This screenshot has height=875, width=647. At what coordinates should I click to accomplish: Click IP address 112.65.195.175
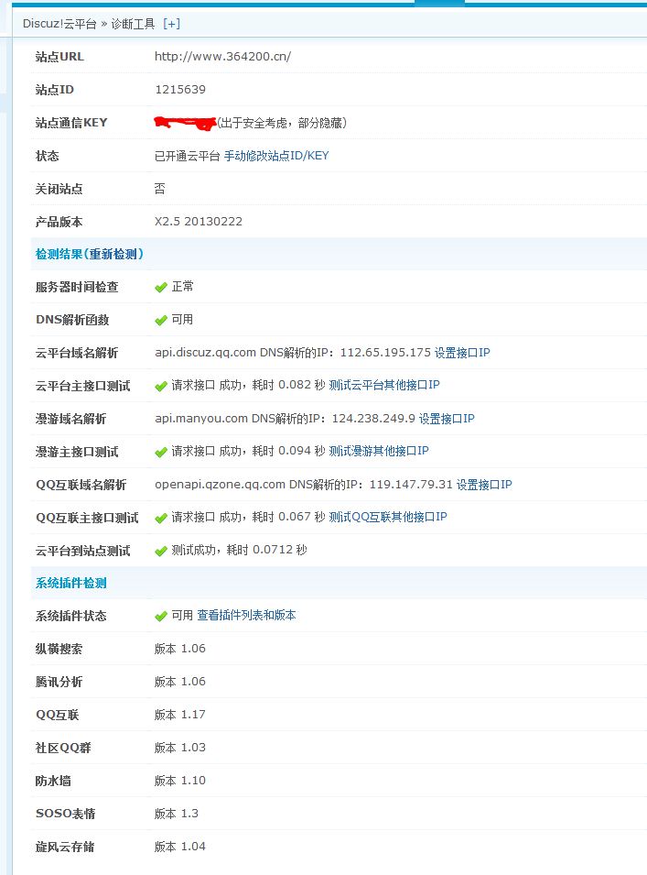(385, 353)
